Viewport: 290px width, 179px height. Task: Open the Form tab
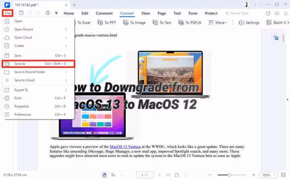193,13
